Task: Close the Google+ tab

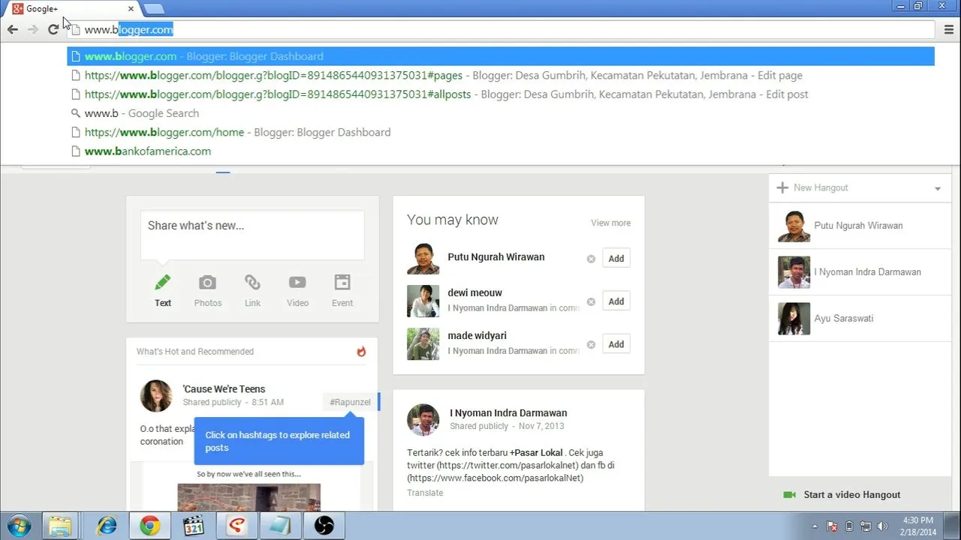Action: (131, 9)
